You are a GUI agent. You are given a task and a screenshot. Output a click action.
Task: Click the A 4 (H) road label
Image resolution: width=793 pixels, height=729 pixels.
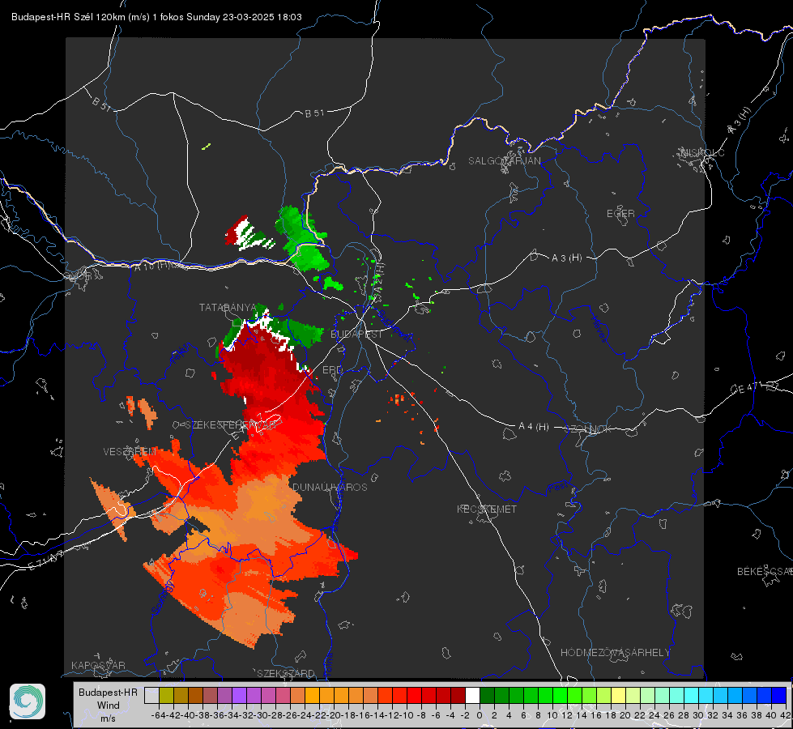pyautogui.click(x=534, y=427)
